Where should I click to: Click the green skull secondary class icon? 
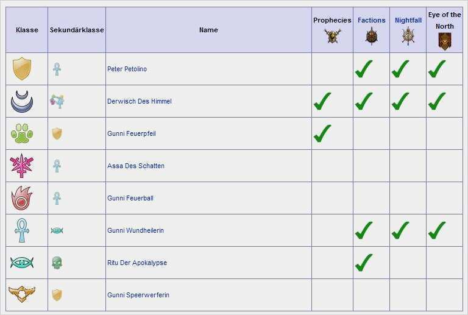tap(57, 263)
